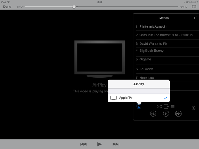Click the Movies panel header
199x149 pixels.
tap(164, 18)
